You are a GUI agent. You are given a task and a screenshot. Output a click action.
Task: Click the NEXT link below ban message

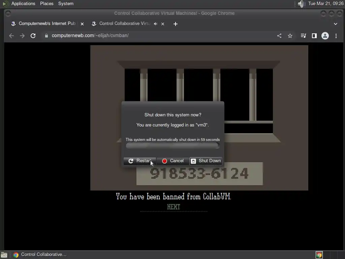coord(174,207)
